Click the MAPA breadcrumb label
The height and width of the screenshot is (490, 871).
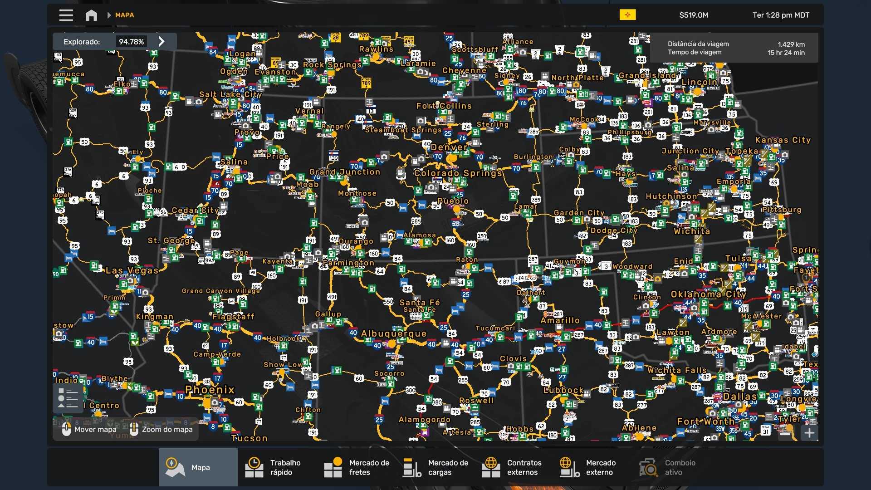pyautogui.click(x=124, y=15)
